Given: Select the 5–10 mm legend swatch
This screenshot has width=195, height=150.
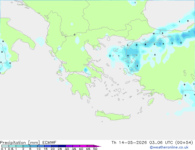Looking at the screenshot, I should (34, 146).
